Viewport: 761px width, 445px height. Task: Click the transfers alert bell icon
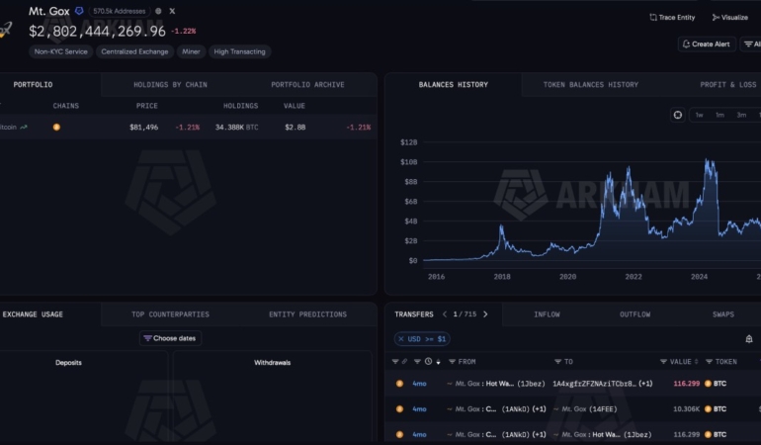[x=749, y=339]
